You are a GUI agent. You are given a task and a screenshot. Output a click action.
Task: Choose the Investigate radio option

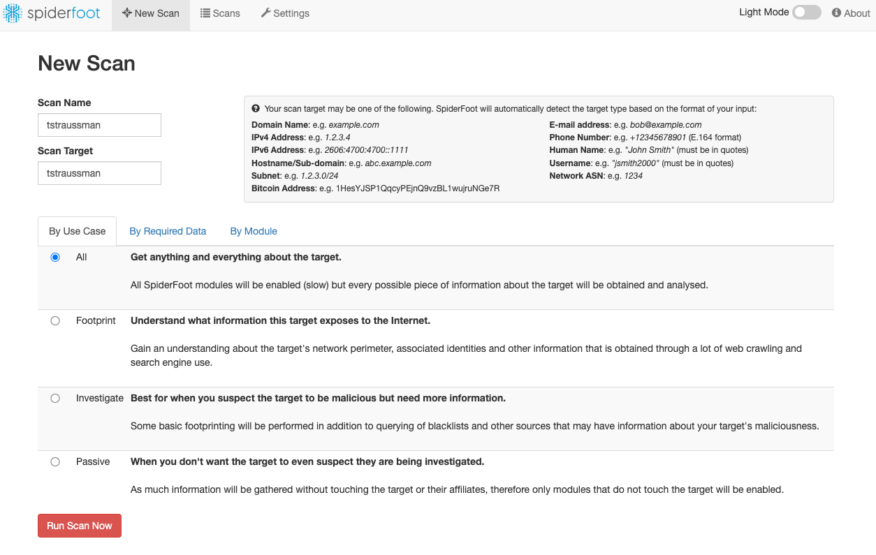(55, 399)
